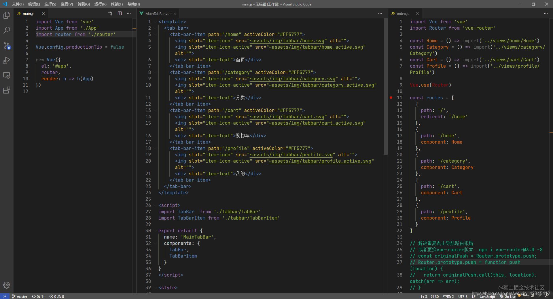This screenshot has width=553, height=299.
Task: Open more actions menu for index.js editor group
Action: click(x=546, y=14)
